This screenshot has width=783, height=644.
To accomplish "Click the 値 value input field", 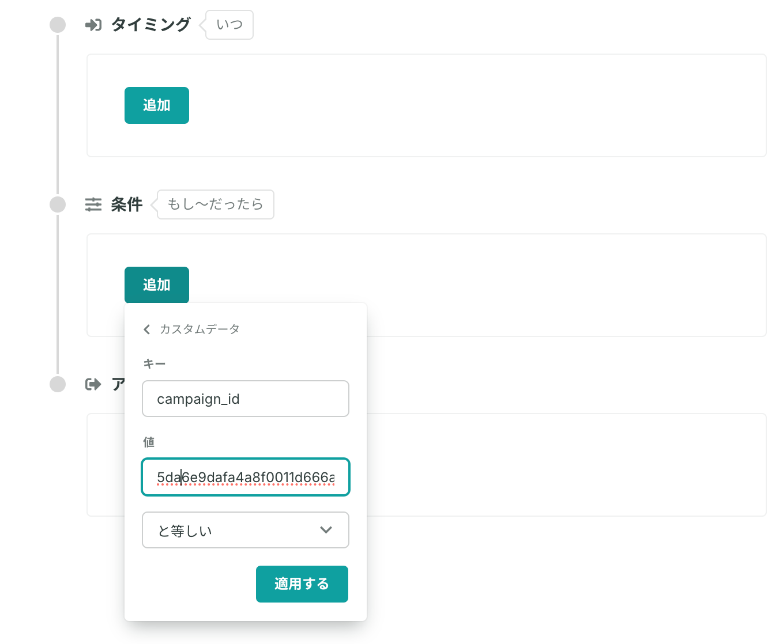I will 246,477.
